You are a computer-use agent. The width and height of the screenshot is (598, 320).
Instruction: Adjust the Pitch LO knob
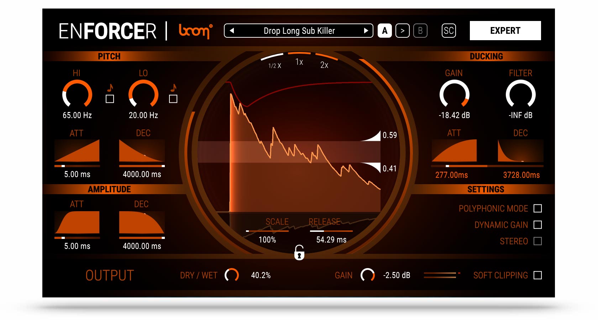click(143, 94)
